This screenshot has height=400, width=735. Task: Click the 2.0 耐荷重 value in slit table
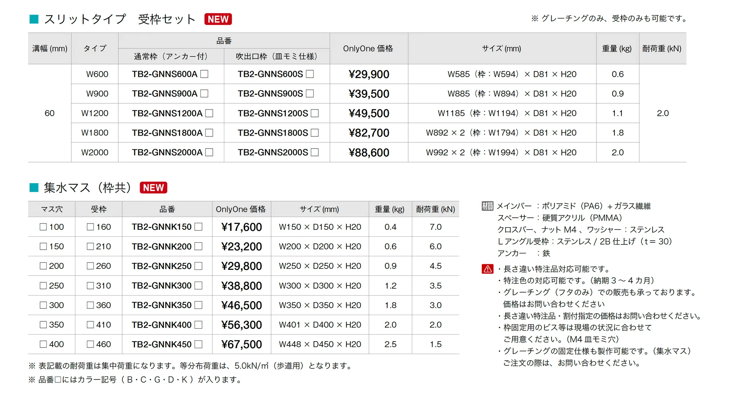click(663, 113)
